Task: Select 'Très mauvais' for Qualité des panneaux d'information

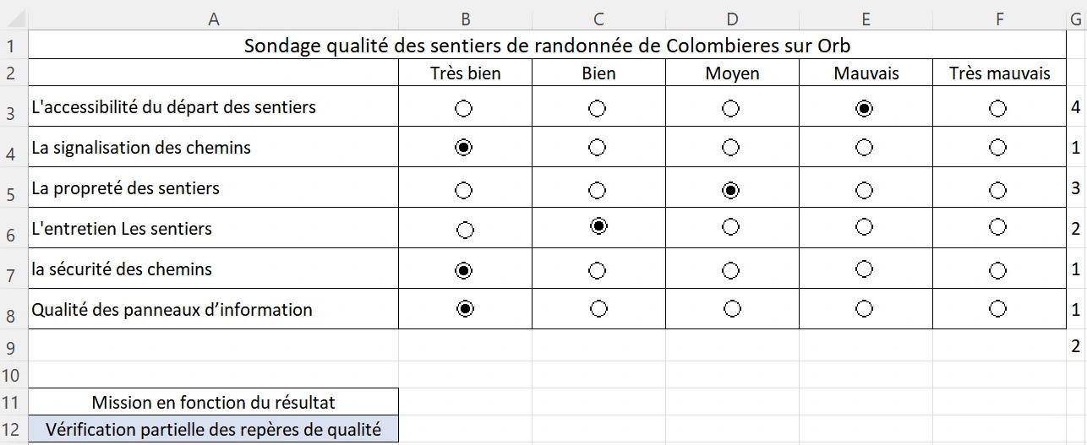Action: click(997, 308)
